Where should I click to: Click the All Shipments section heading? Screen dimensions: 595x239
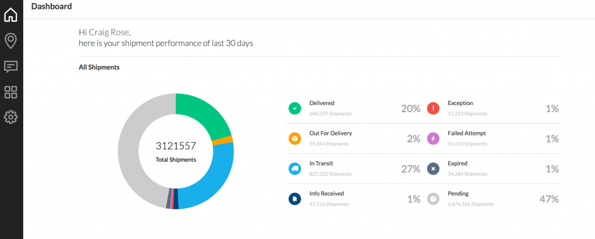click(99, 67)
